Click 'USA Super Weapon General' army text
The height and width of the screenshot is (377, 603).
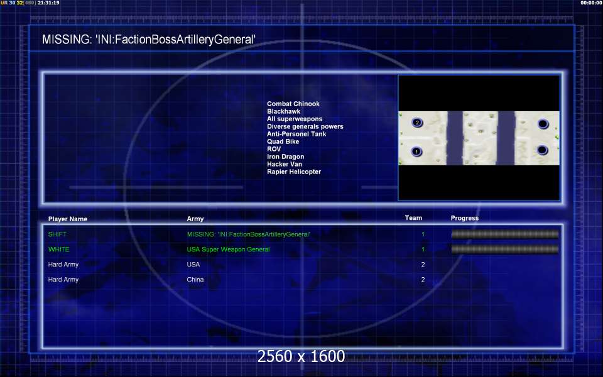(x=228, y=249)
